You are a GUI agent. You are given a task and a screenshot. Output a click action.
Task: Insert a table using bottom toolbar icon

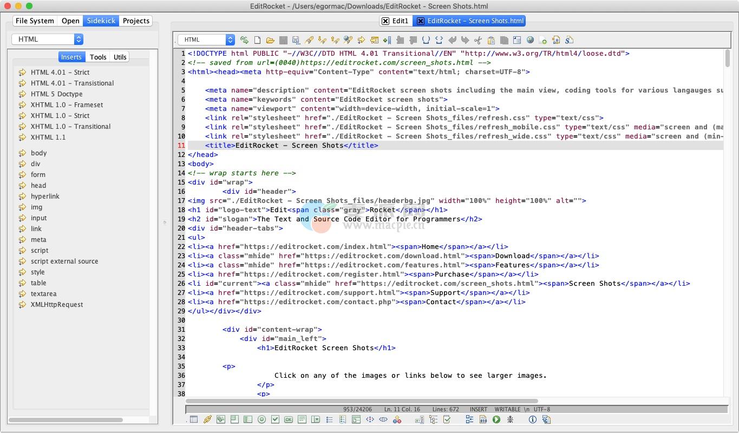[x=193, y=419]
